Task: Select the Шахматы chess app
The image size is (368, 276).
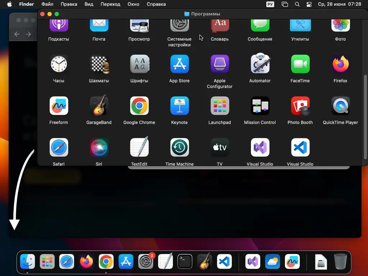Action: (x=99, y=64)
